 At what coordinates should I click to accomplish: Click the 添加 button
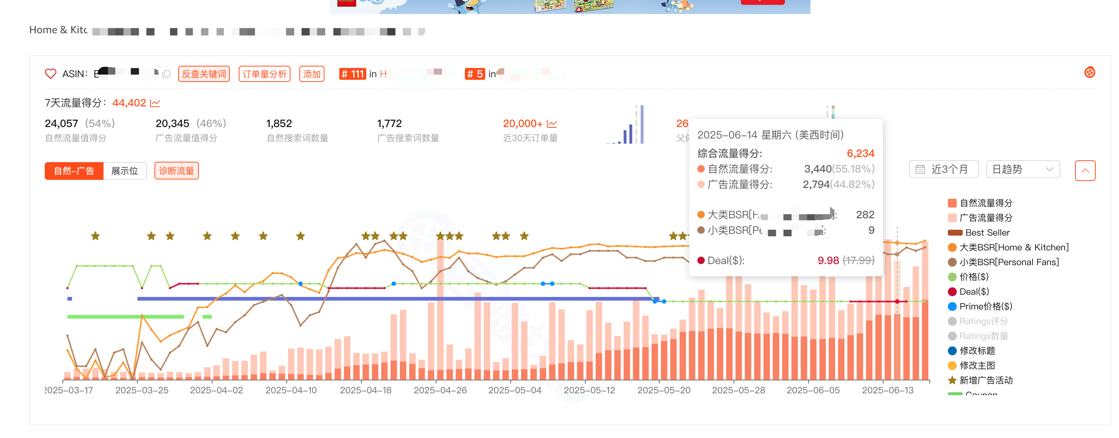pos(312,74)
